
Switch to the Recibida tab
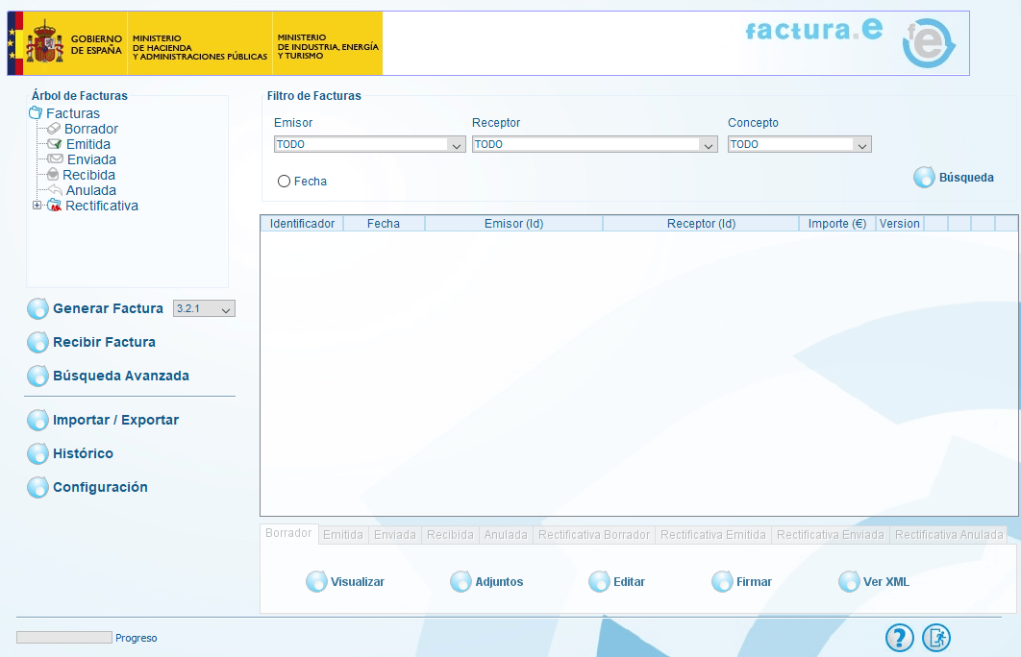click(x=450, y=535)
